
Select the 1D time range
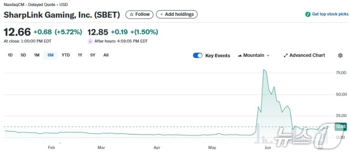click(x=10, y=55)
